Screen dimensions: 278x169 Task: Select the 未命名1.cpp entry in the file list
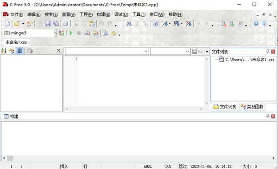pyautogui.click(x=250, y=60)
